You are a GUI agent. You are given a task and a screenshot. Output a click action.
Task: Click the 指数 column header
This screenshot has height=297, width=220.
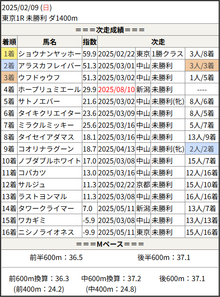pyautogui.click(x=90, y=42)
